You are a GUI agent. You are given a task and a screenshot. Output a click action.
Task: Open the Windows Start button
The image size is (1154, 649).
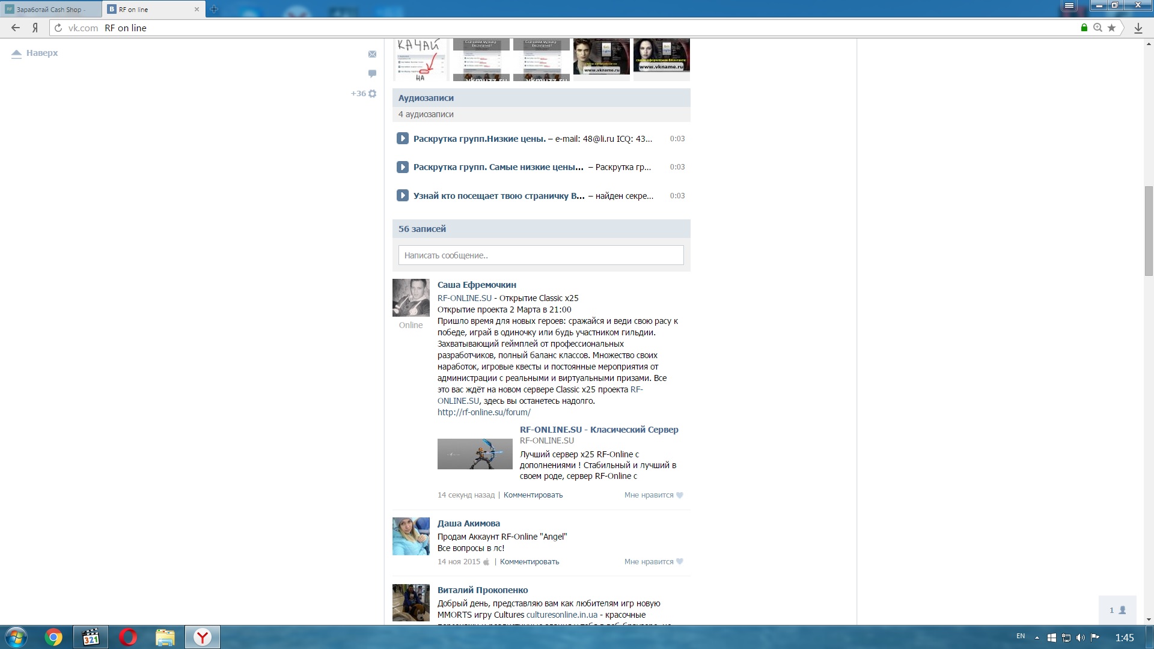[16, 637]
